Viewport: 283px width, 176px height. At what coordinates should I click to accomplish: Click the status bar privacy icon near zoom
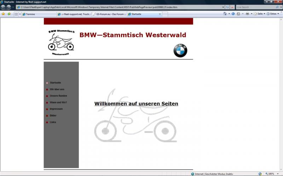click(x=260, y=174)
